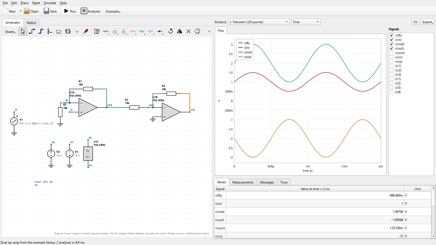Image resolution: width=436 pixels, height=245 pixels.
Task: Click the Fit button
Action: point(415,22)
